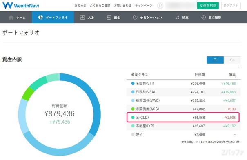Click the 金(GLD) label
The height and width of the screenshot is (160, 247).
(x=142, y=118)
